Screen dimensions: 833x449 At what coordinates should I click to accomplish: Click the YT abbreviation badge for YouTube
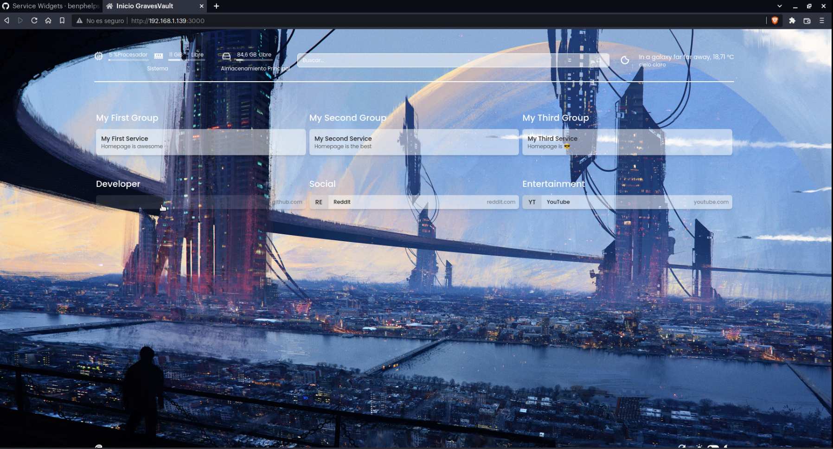[532, 202]
